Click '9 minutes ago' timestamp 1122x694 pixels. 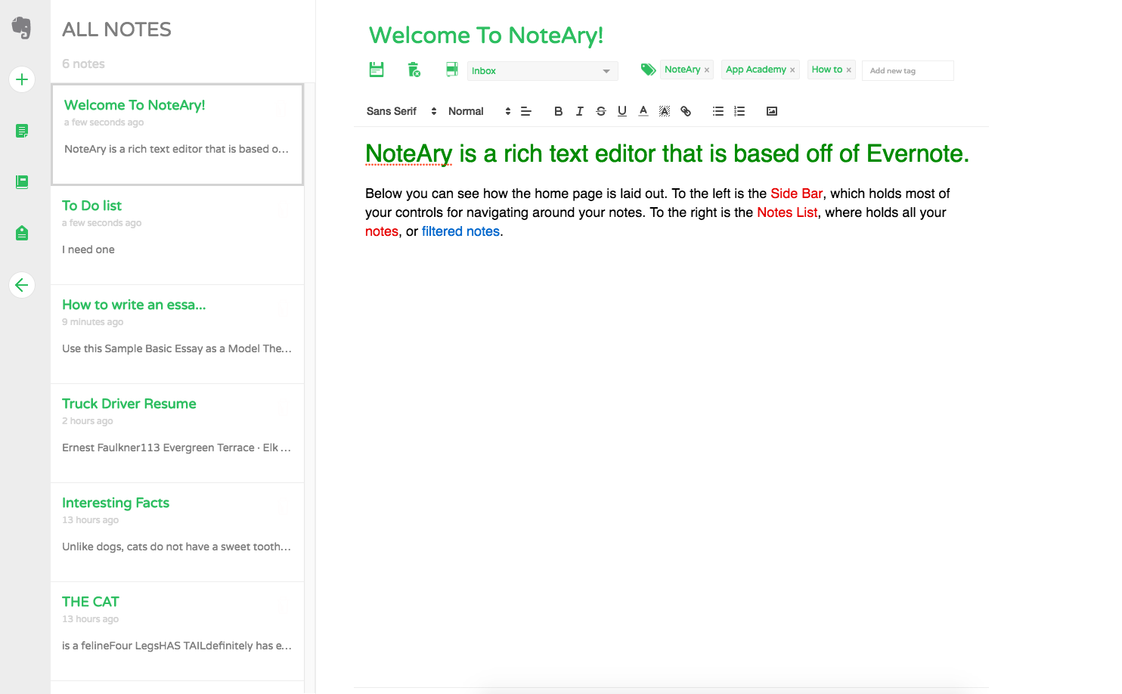92,322
